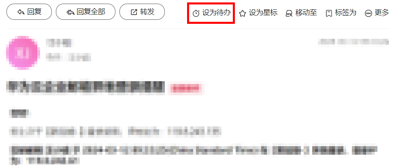This screenshot has width=394, height=166.
Task: Select the 回复 button
Action: click(29, 12)
